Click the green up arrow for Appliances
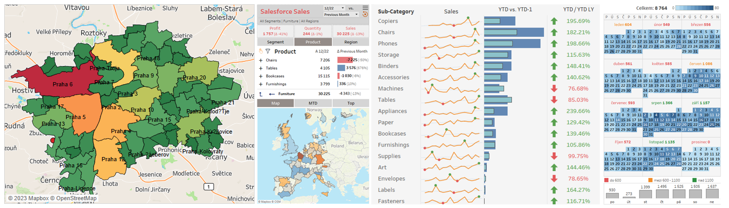The height and width of the screenshot is (208, 729). tap(555, 111)
